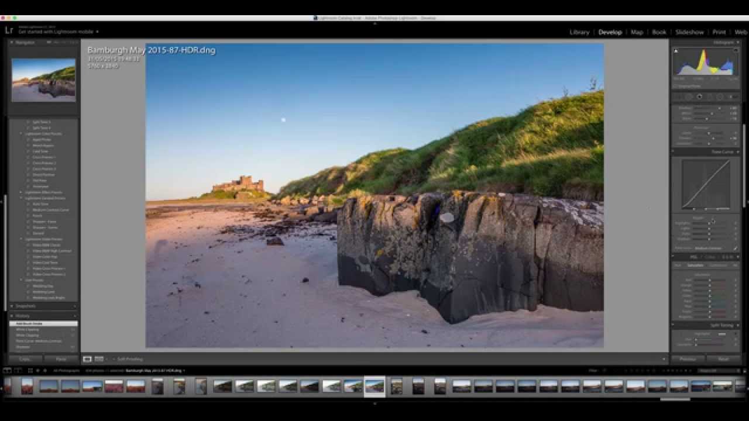The height and width of the screenshot is (421, 749).
Task: Select Add Brush Stroke history step
Action: coord(43,323)
